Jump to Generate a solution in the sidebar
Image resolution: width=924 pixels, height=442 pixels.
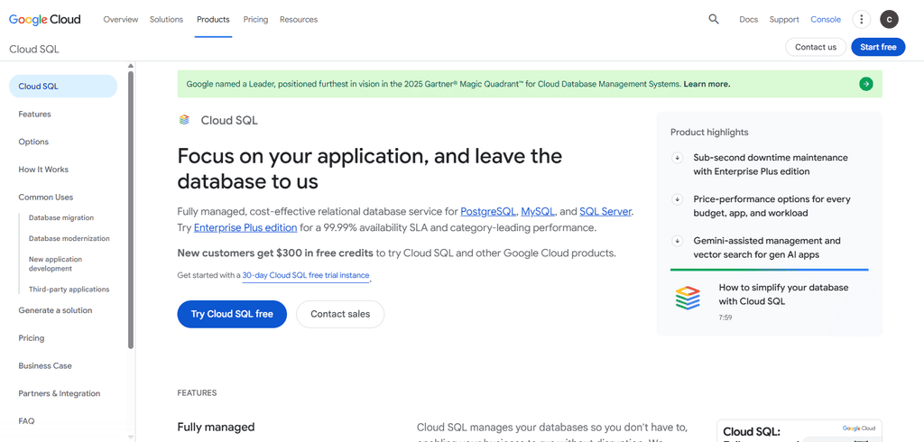point(55,310)
